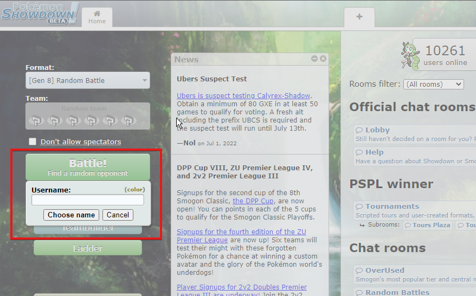This screenshot has width=476, height=296.
Task: Open the Tours Plaza subroom
Action: click(x=427, y=225)
